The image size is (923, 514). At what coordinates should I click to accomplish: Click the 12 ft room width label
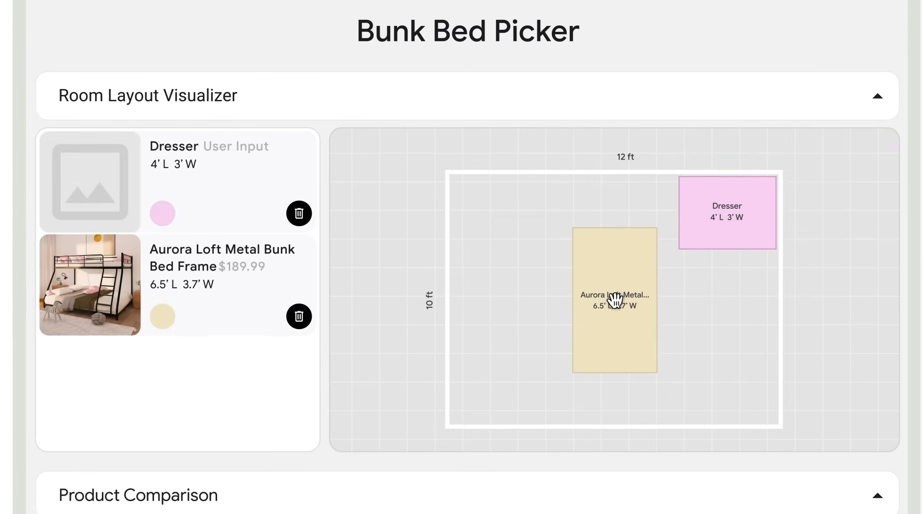click(625, 157)
